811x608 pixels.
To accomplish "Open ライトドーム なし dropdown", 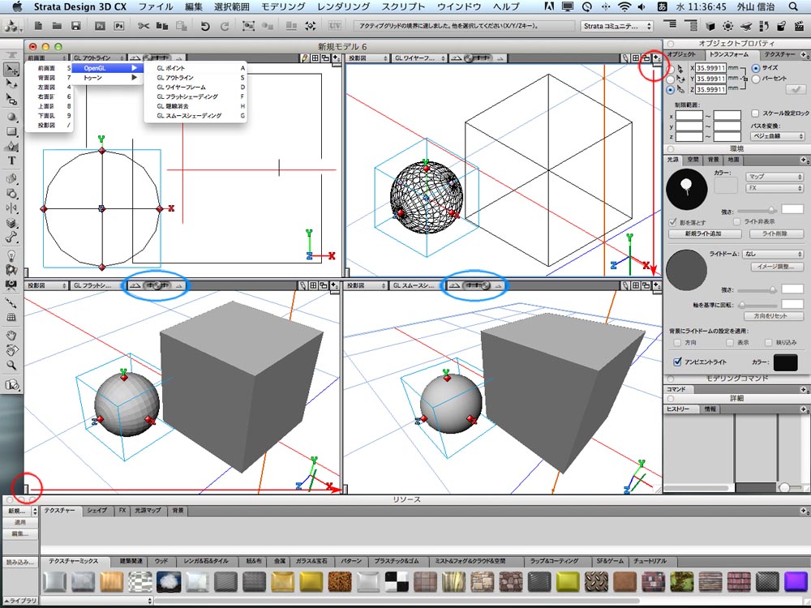I will [x=773, y=254].
